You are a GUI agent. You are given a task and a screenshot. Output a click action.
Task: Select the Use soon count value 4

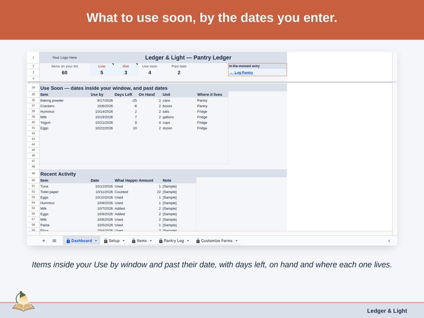(150, 73)
